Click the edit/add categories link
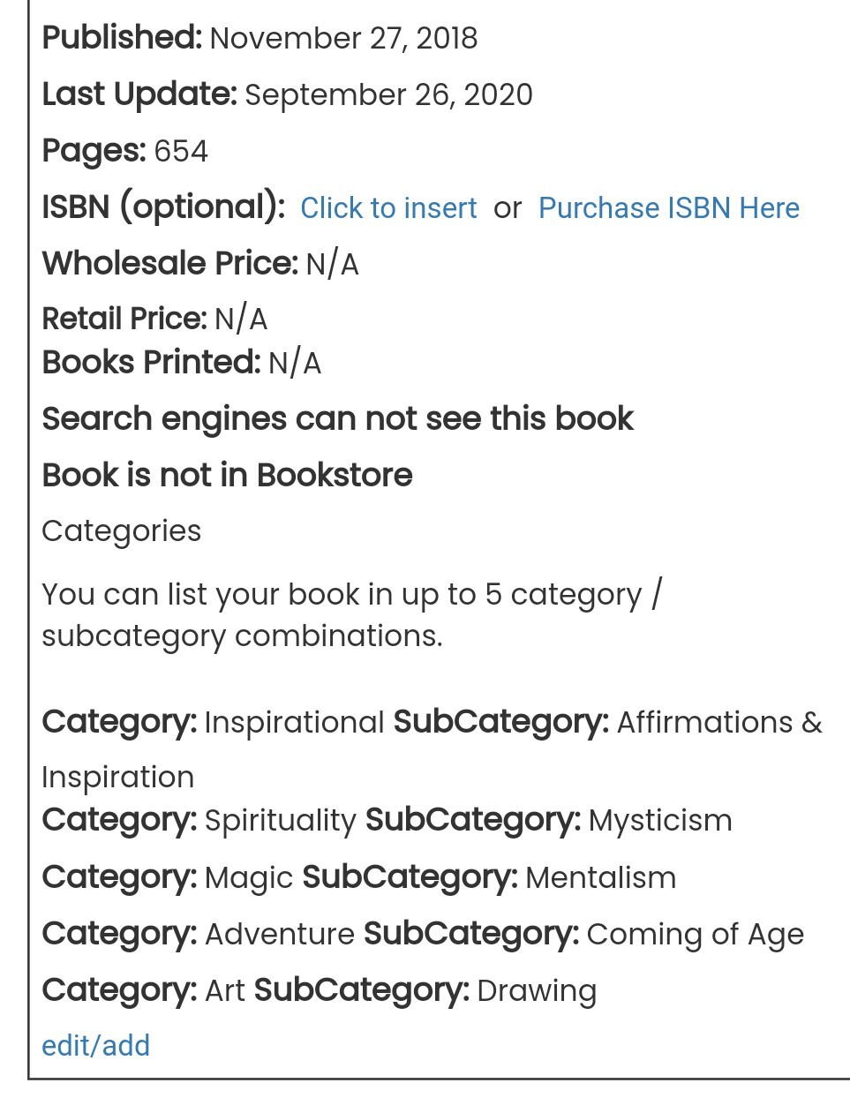The height and width of the screenshot is (1098, 850). pyautogui.click(x=95, y=1046)
